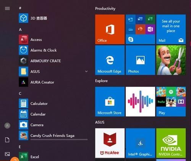
Task: Open the Microsoft Edge tile
Action: 110,60
